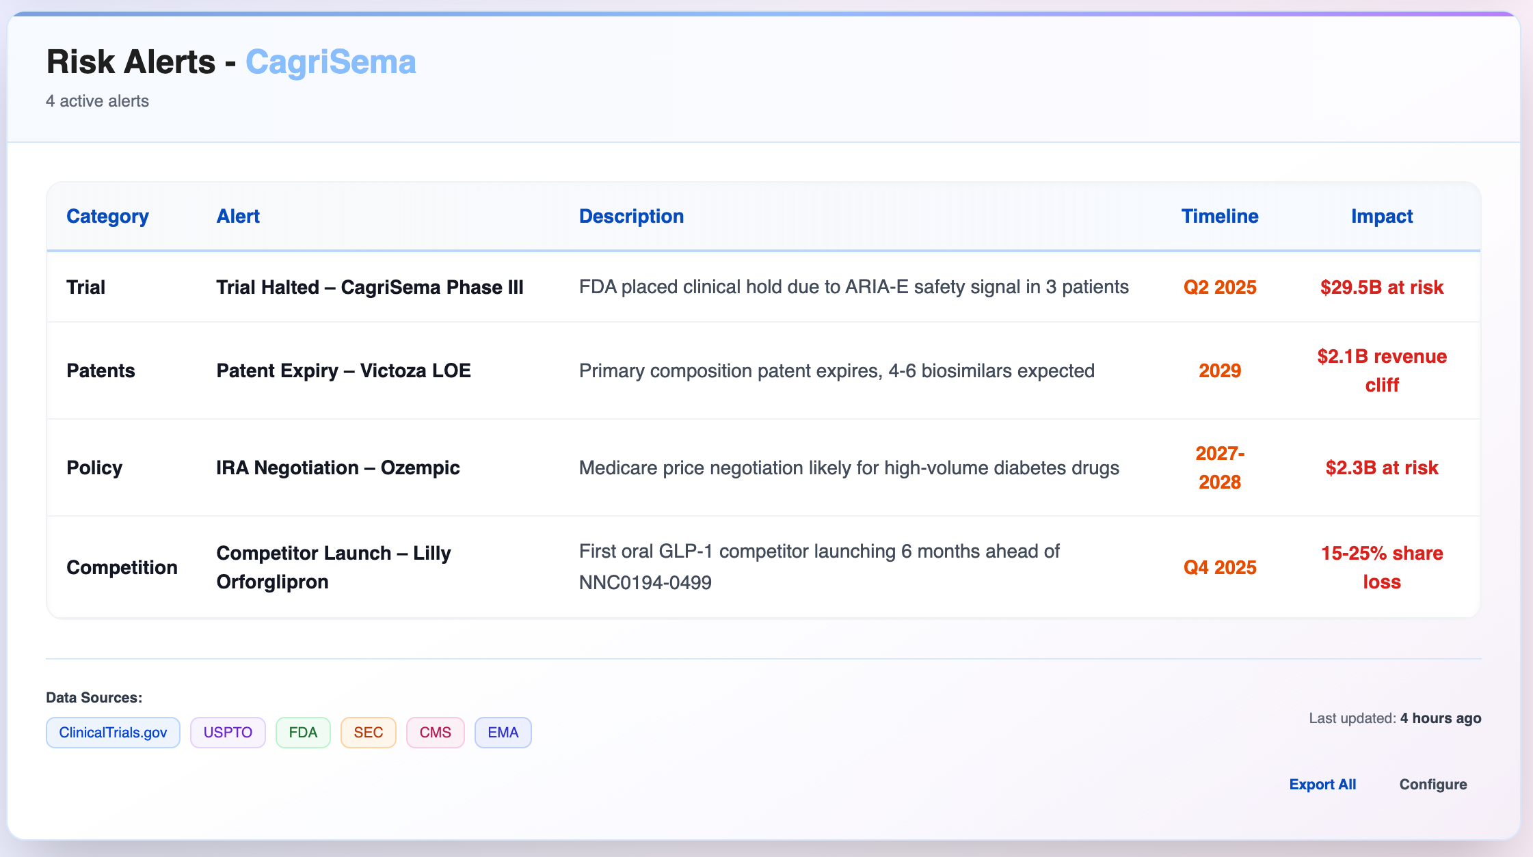Viewport: 1533px width, 857px height.
Task: Click the Alert column header
Action: (x=238, y=216)
